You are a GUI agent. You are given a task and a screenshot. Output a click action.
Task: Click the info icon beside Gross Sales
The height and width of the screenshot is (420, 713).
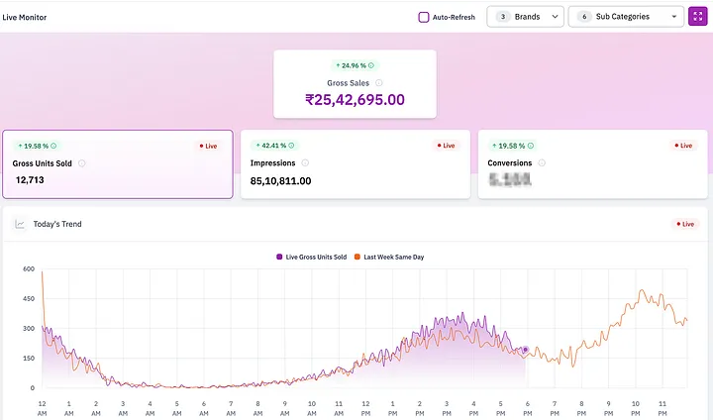(379, 83)
